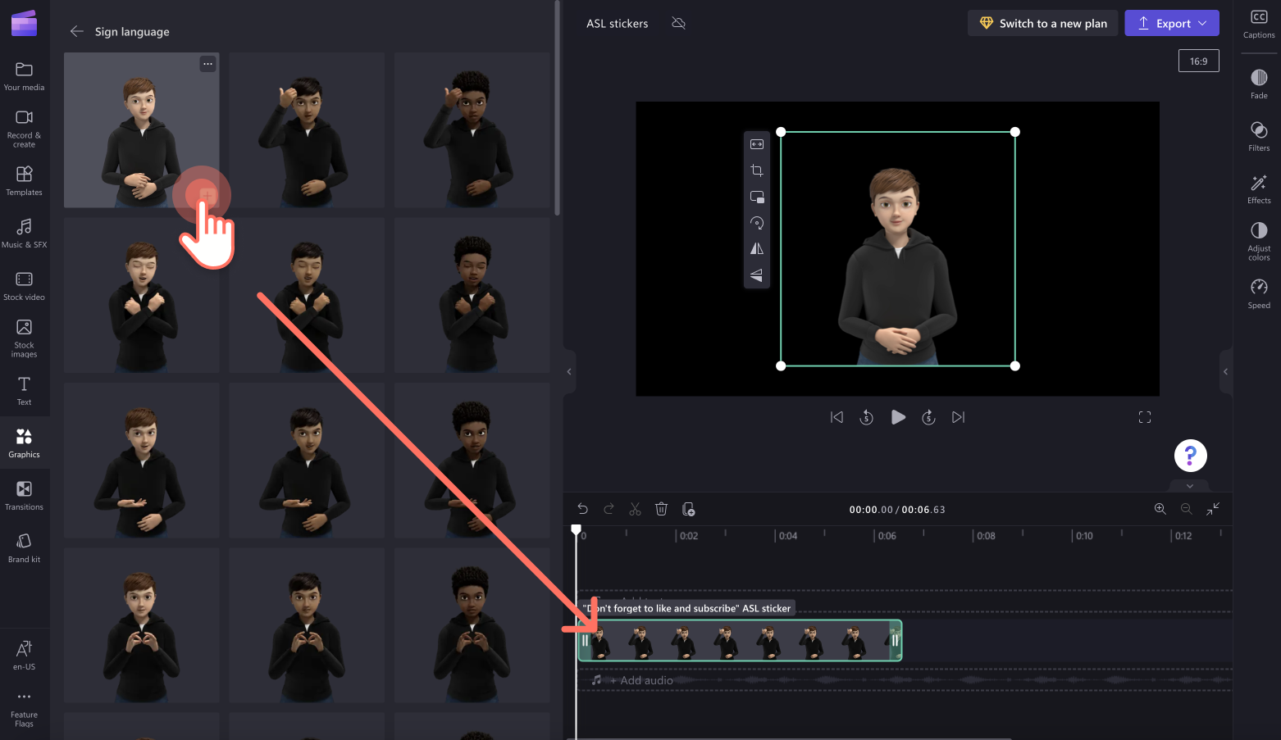Flip the ASL sticker horizontally
Image resolution: width=1281 pixels, height=740 pixels.
coord(756,248)
